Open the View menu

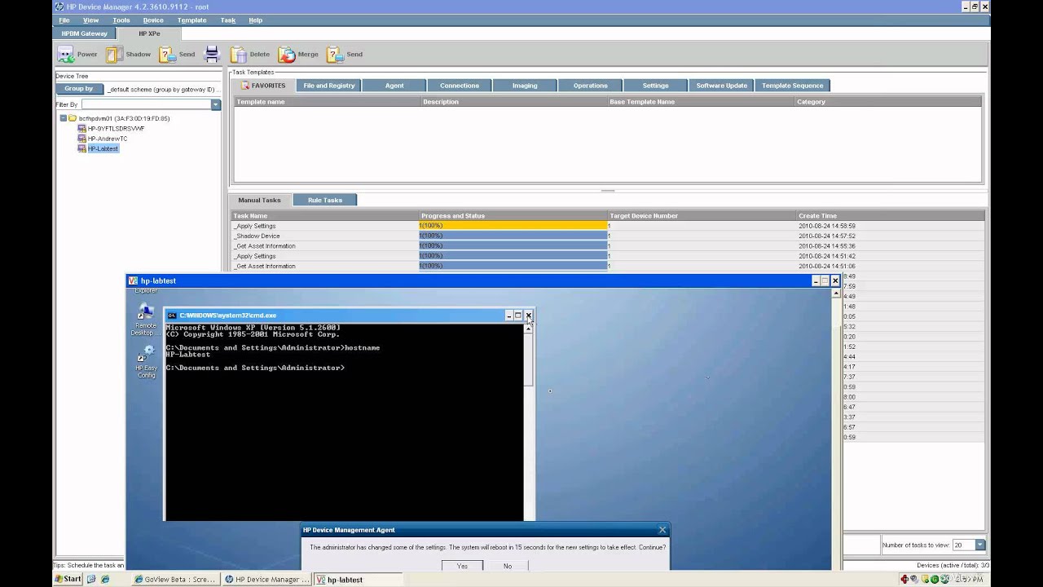[91, 20]
